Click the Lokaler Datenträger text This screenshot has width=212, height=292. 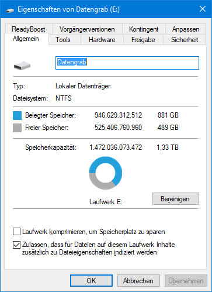tap(83, 86)
